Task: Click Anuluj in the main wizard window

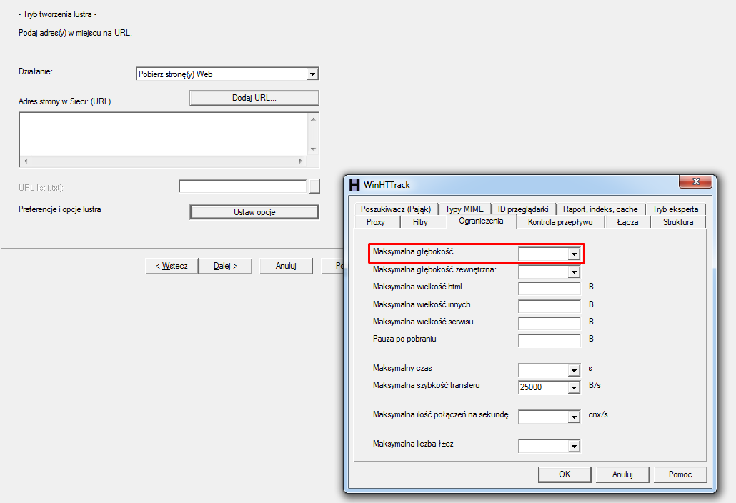Action: (286, 266)
